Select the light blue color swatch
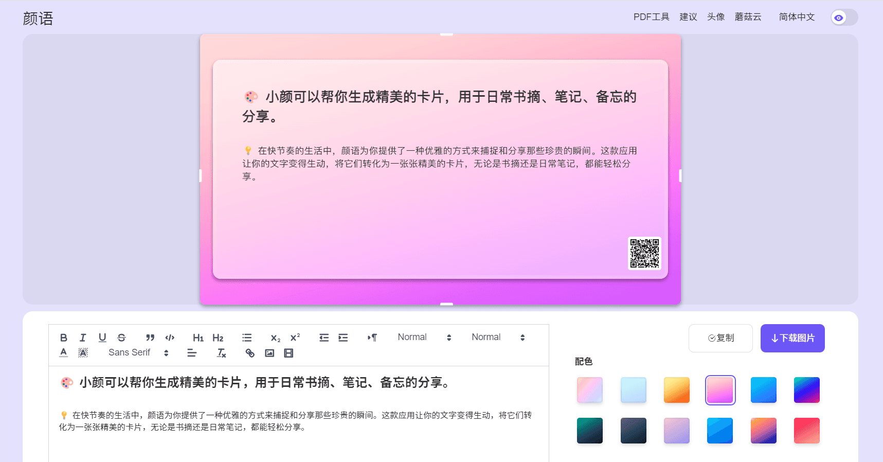Image resolution: width=883 pixels, height=462 pixels. (x=633, y=390)
